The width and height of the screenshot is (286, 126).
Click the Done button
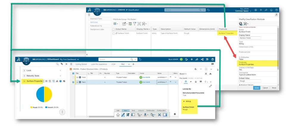(x=257, y=88)
